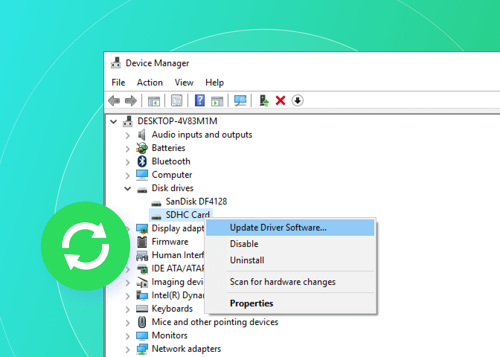Expand the Audio inputs and outputs category

(x=128, y=135)
